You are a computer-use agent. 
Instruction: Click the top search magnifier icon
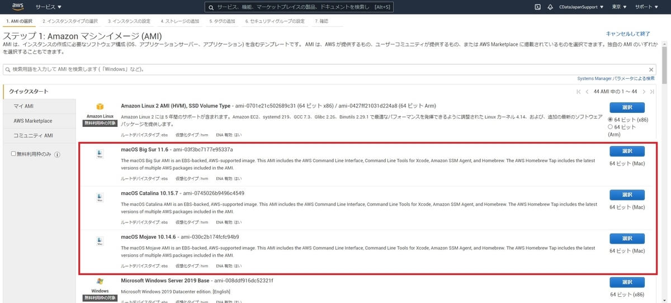click(210, 7)
